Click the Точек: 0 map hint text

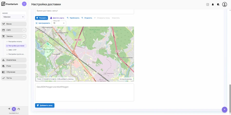pos(55,79)
